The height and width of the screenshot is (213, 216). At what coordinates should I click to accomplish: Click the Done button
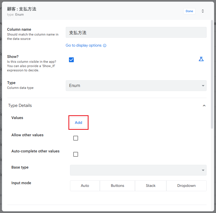point(189,11)
